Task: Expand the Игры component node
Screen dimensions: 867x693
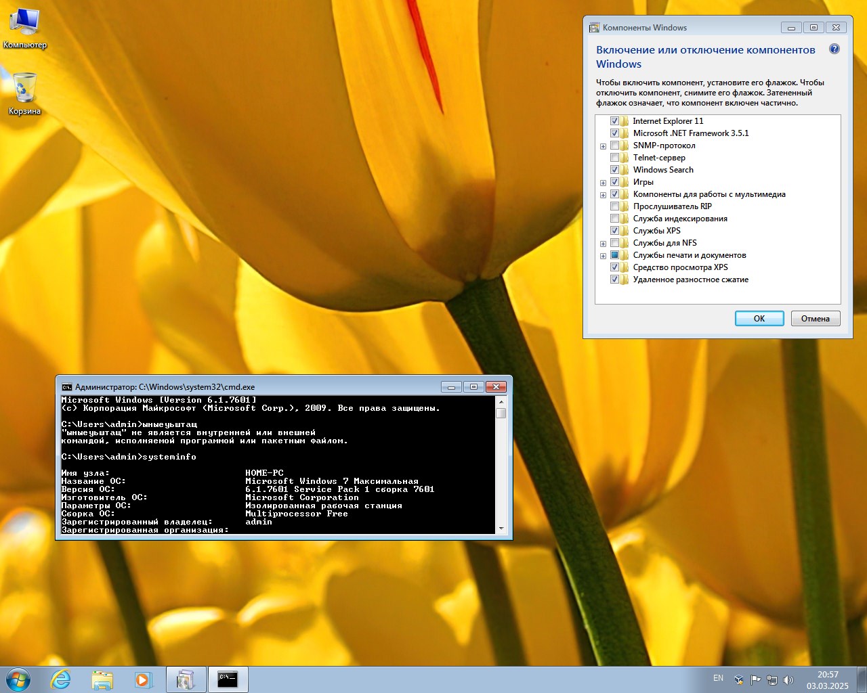Action: [x=603, y=183]
